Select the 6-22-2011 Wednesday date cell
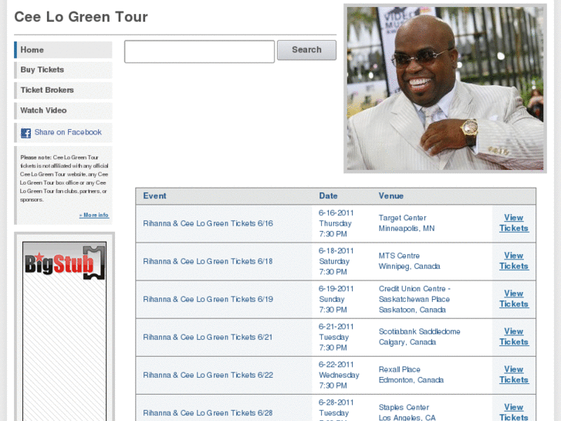 339,375
